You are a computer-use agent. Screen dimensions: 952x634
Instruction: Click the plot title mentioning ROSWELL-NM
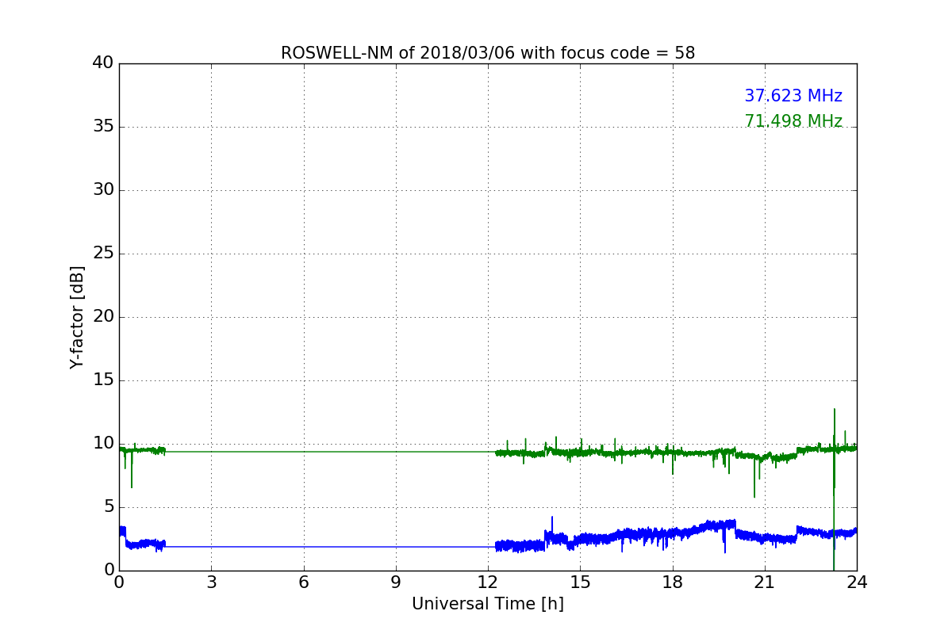click(488, 53)
